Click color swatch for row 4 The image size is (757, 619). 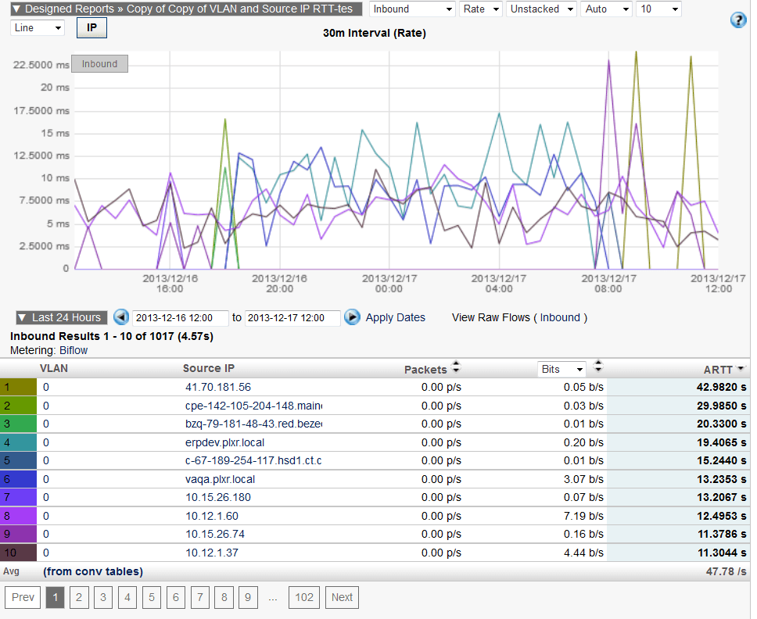18,442
